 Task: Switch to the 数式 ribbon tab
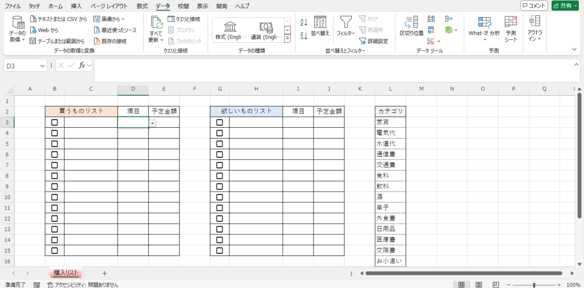click(142, 6)
